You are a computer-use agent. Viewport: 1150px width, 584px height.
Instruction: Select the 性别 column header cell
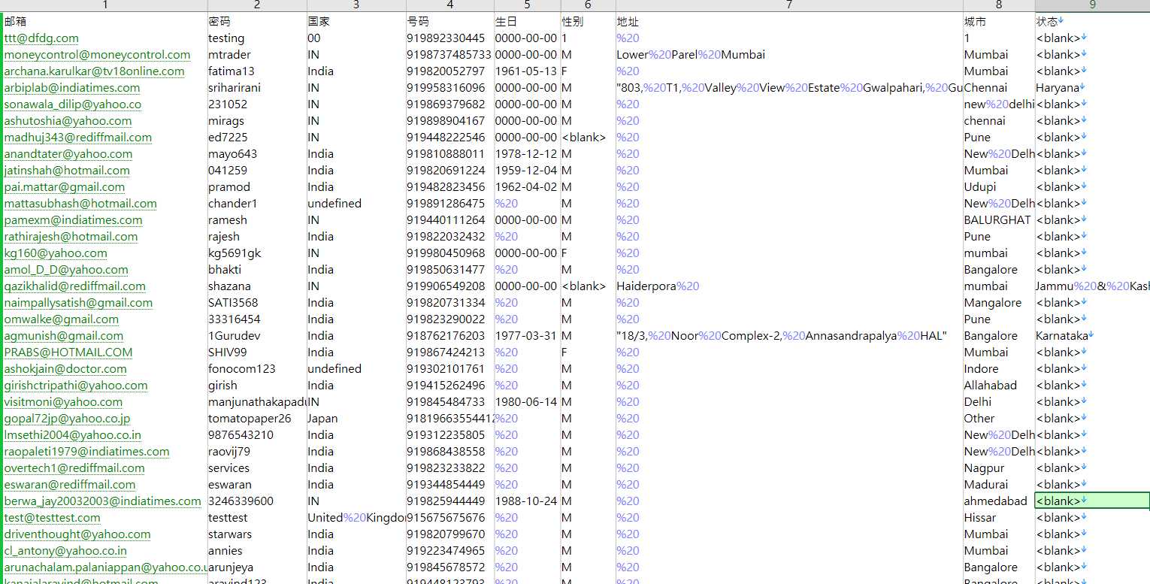588,21
